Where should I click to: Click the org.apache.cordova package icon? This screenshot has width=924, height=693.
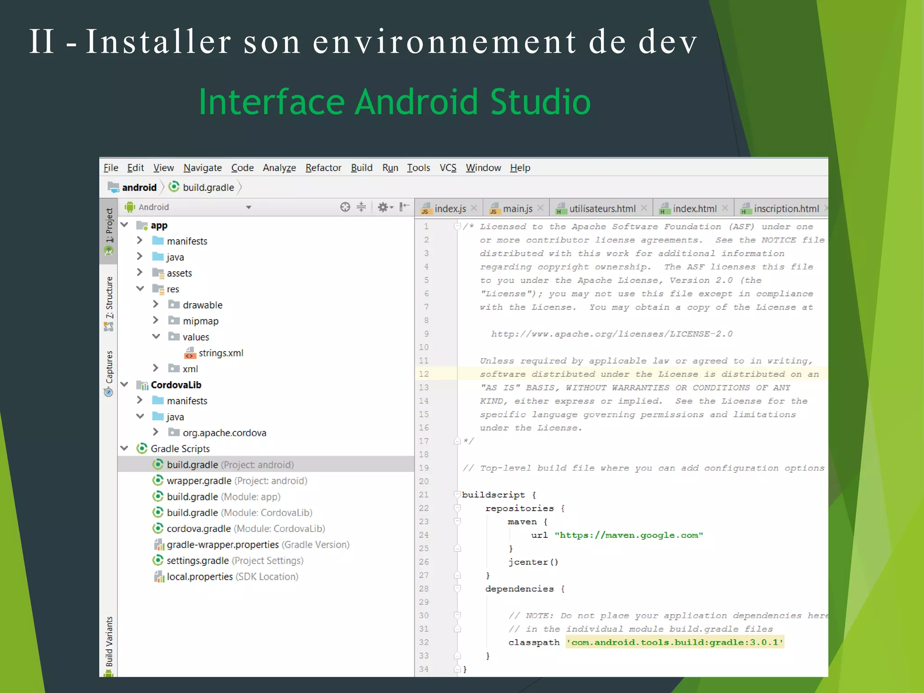[x=174, y=432]
